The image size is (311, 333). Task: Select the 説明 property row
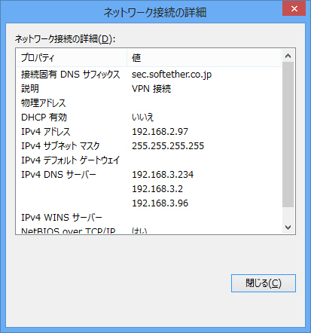[x=149, y=89]
